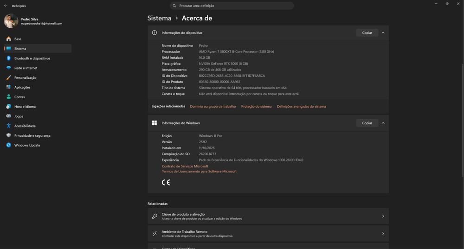Select Base in the sidebar
Image resolution: width=464 pixels, height=249 pixels.
click(38, 39)
